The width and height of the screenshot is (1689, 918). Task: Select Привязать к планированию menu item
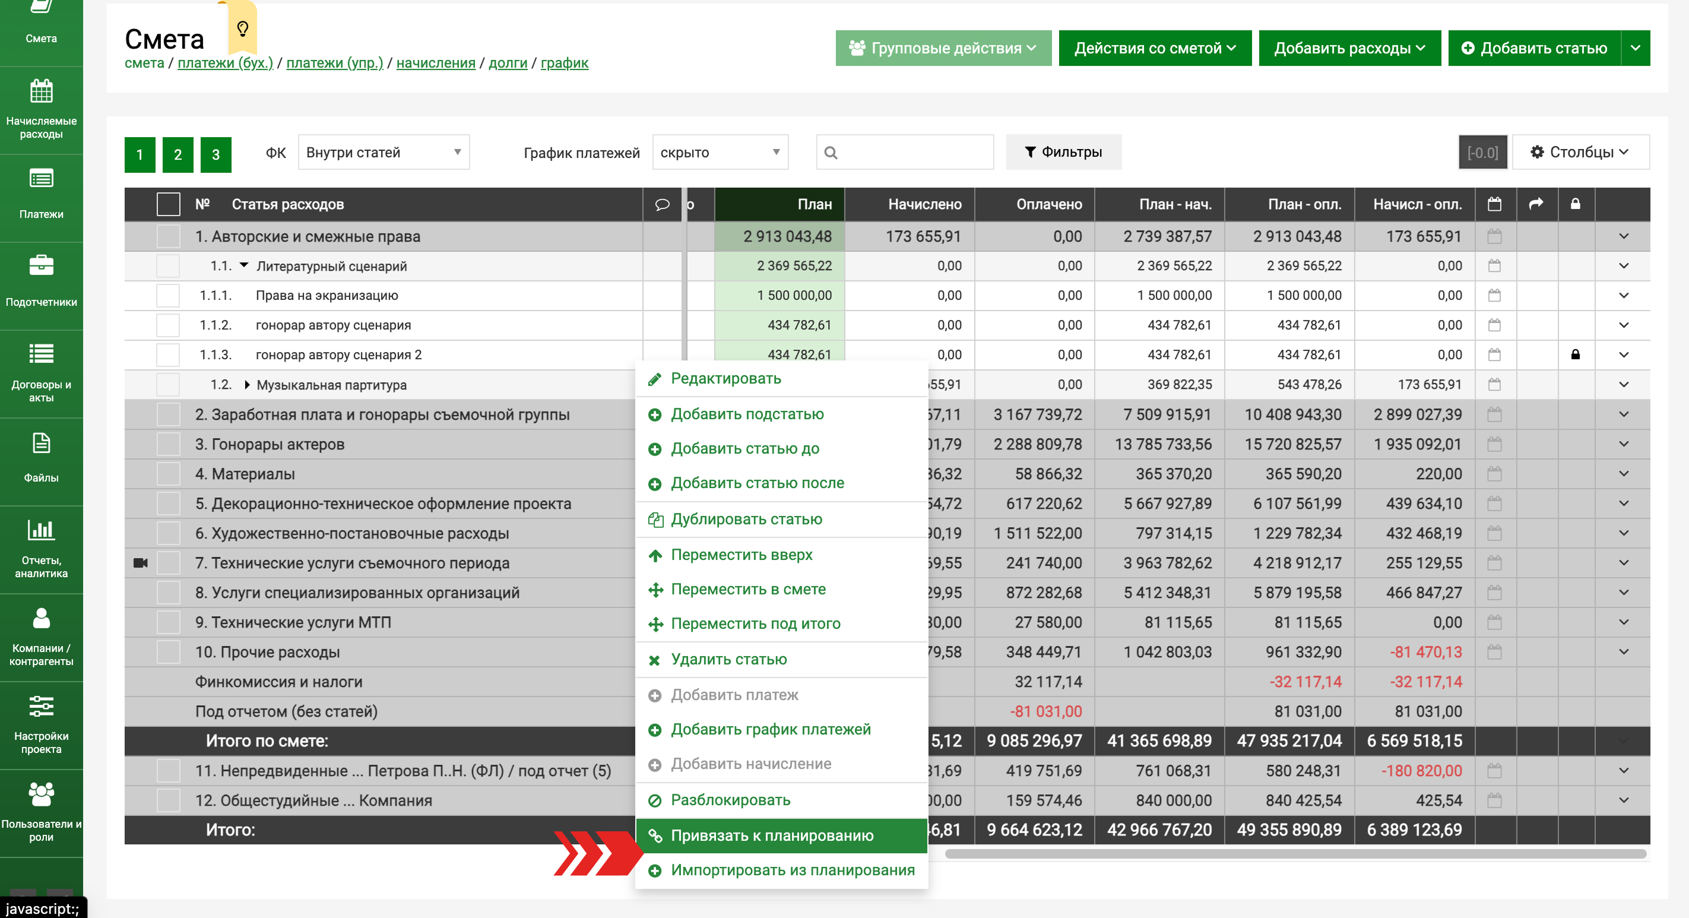click(781, 835)
